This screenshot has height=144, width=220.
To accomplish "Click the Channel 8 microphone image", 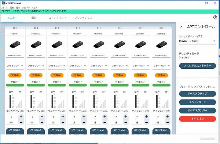I will tap(161, 45).
